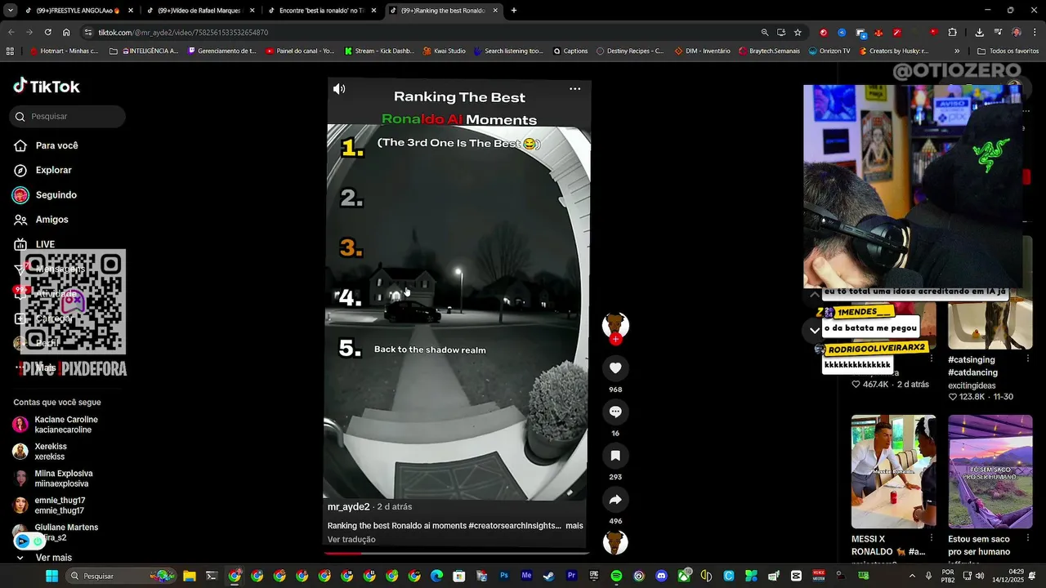Open a new browser tab
This screenshot has height=588, width=1046.
(x=513, y=11)
